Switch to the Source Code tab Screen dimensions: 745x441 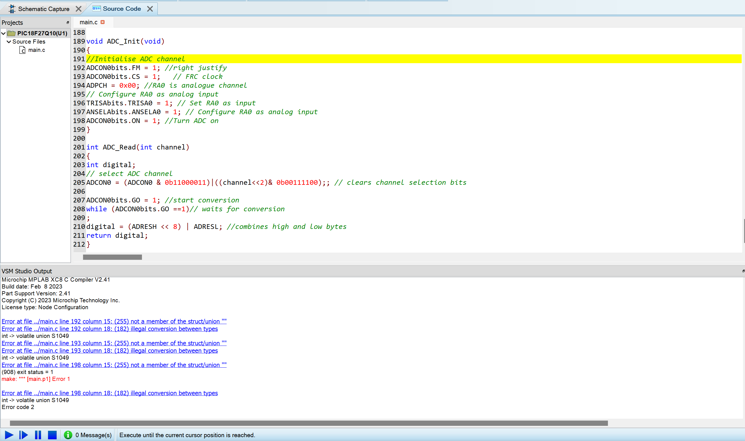[x=122, y=9]
